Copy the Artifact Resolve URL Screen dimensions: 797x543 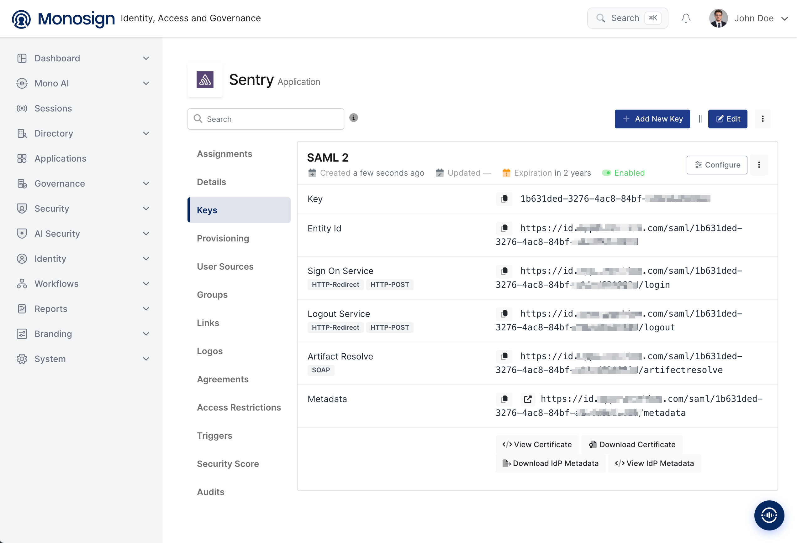(504, 356)
